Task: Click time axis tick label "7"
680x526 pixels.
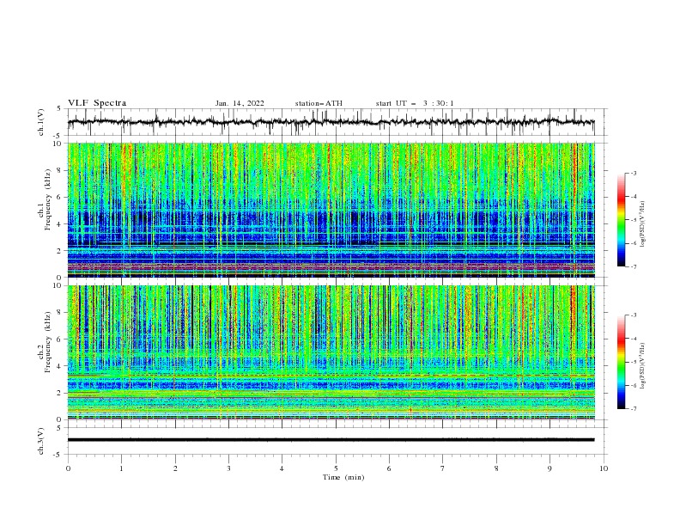Action: pyautogui.click(x=443, y=468)
